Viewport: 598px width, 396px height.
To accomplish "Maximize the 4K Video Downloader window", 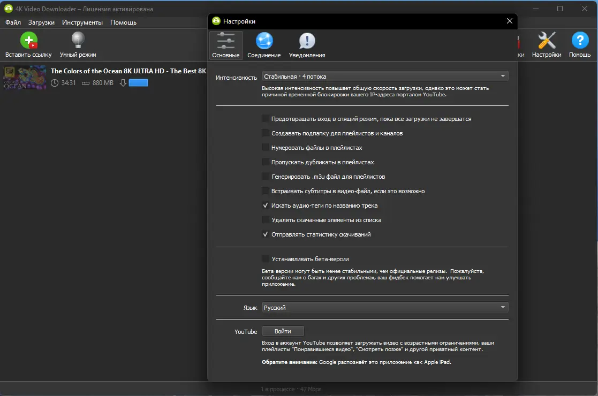I will (560, 9).
